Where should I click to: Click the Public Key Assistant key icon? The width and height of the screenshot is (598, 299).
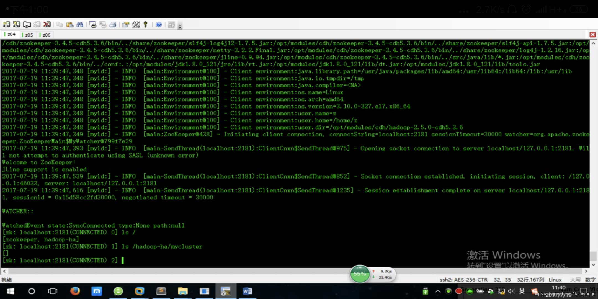coord(146,25)
